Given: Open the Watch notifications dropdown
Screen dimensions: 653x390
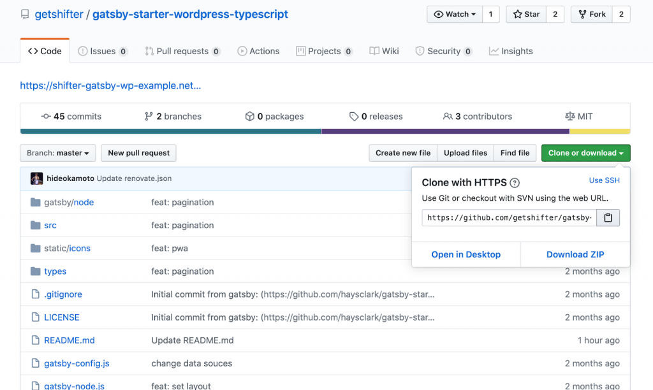Looking at the screenshot, I should pyautogui.click(x=455, y=15).
